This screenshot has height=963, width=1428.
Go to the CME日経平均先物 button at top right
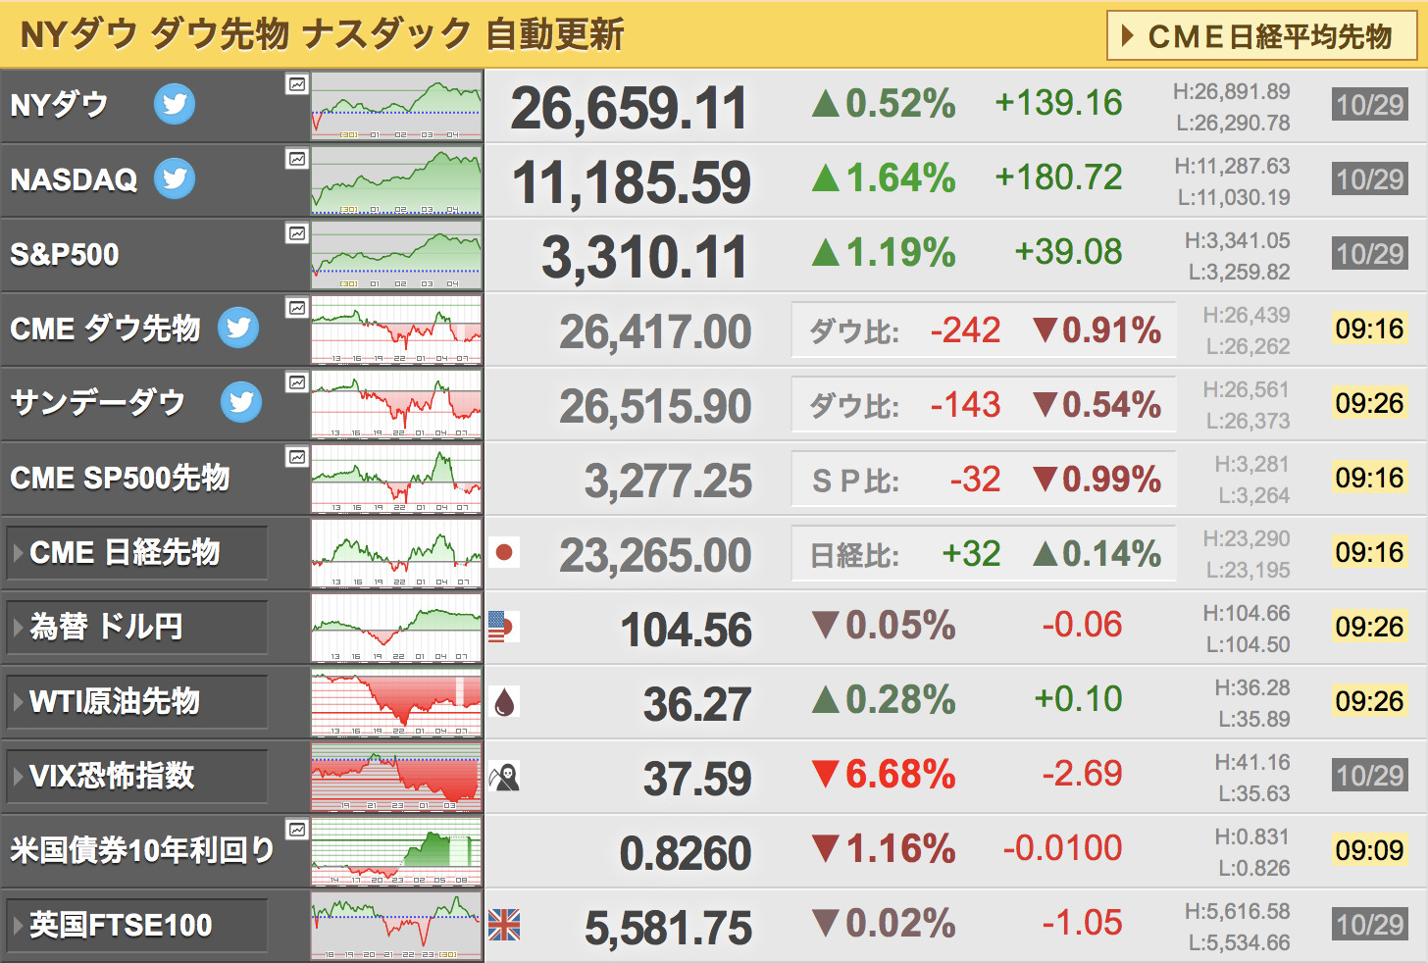pos(1261,35)
